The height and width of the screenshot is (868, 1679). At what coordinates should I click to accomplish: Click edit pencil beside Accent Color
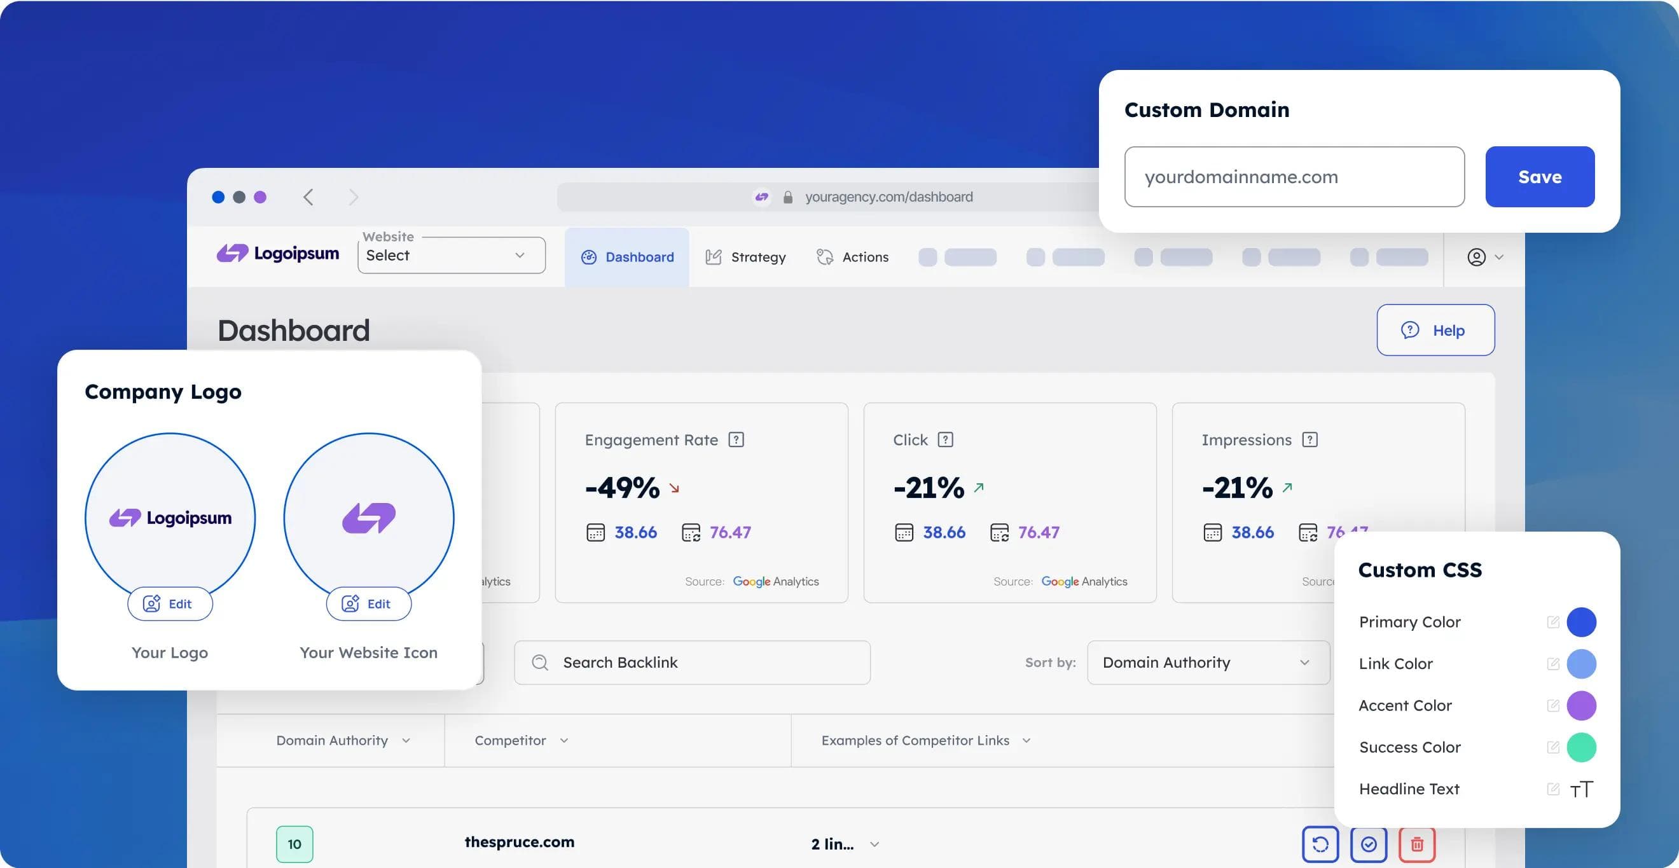(1553, 706)
